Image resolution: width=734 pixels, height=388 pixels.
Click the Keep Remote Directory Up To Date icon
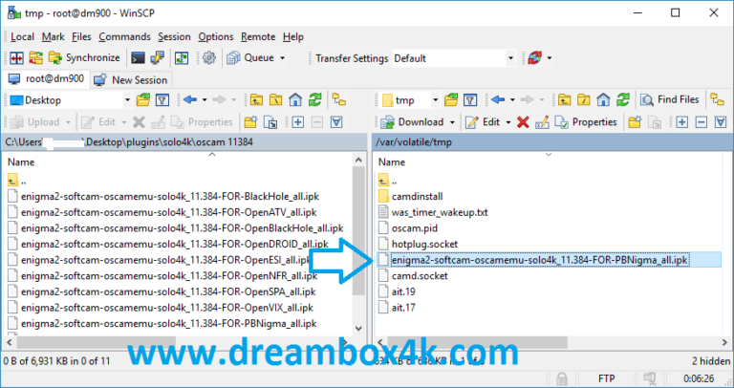pos(182,58)
